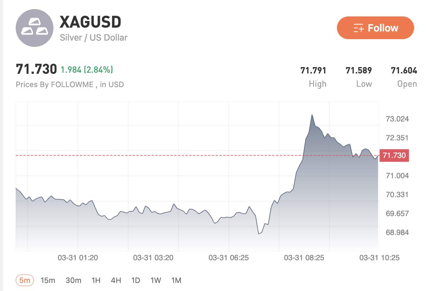Click the Low value 71.589
426x291 pixels.
(x=359, y=71)
